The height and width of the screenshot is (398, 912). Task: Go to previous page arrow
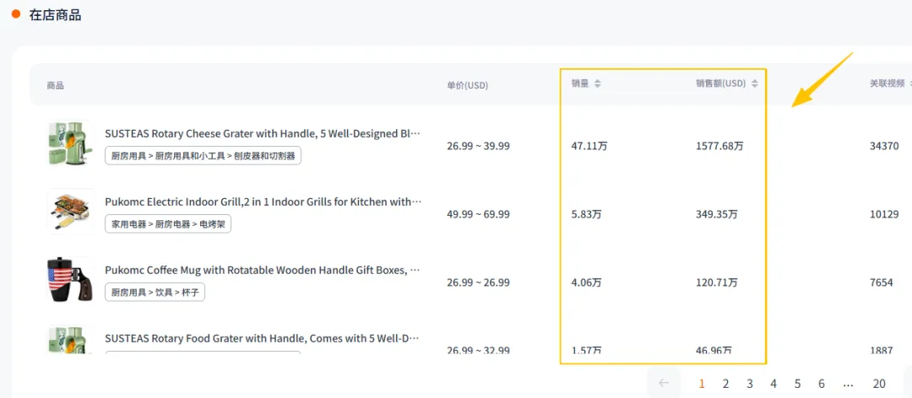click(664, 383)
